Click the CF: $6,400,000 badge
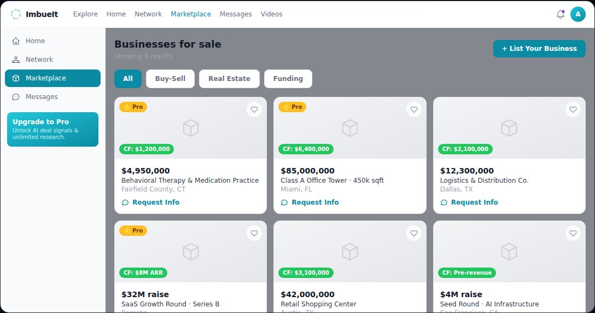The image size is (595, 313). 306,149
